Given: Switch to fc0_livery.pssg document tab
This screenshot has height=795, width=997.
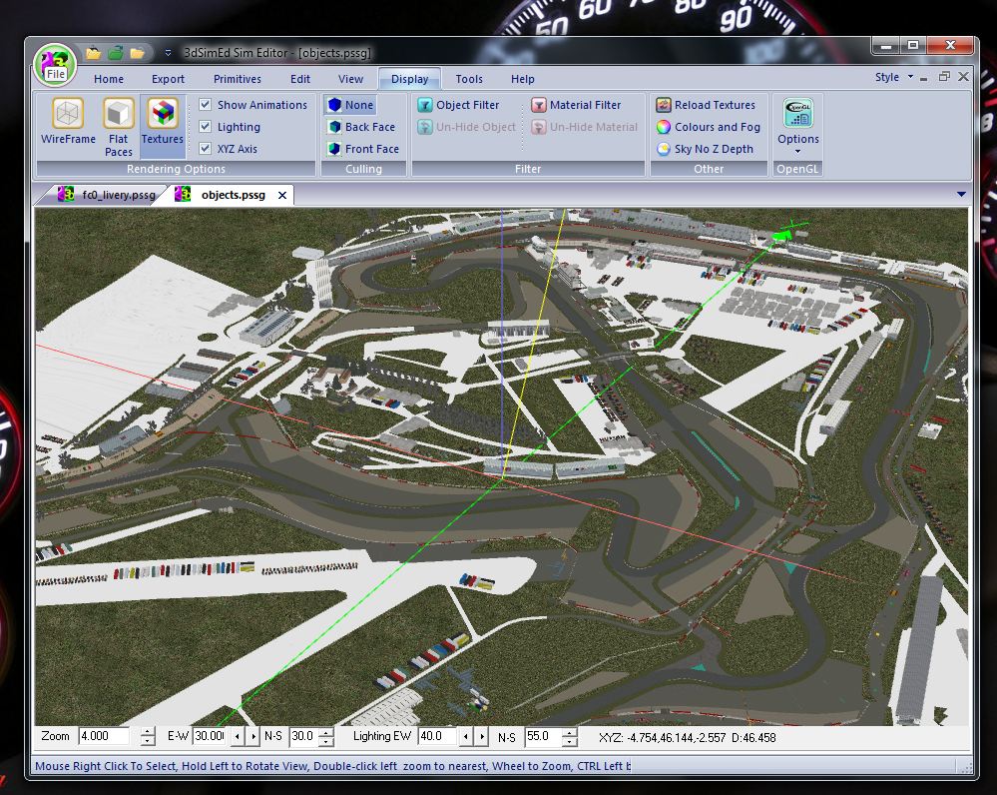Looking at the screenshot, I should pyautogui.click(x=107, y=195).
